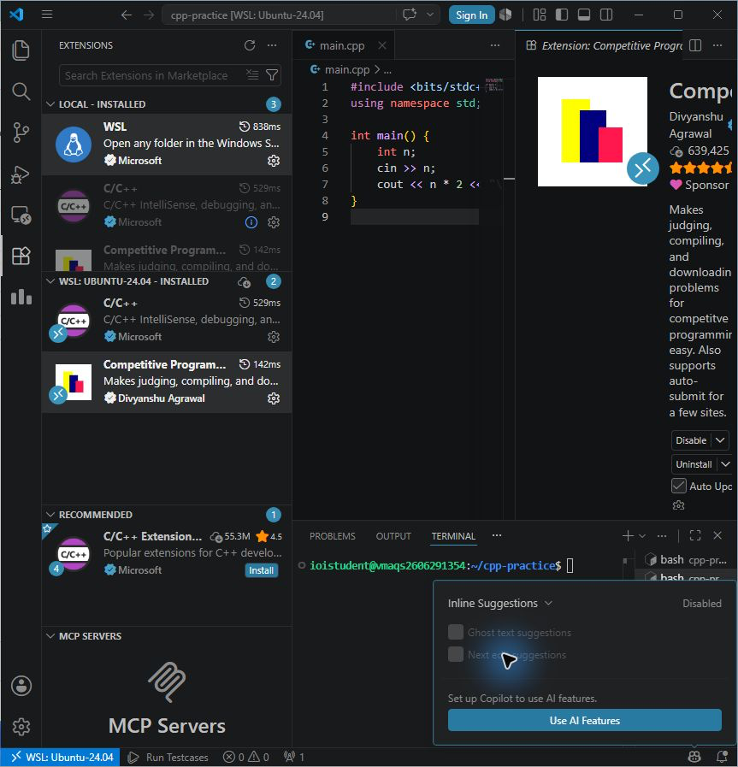Maximize the terminal panel size
Viewport: 738px width, 767px height.
coord(695,535)
